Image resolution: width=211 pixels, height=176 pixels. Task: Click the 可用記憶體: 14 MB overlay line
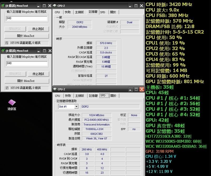tap(166, 71)
